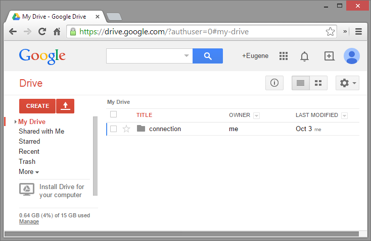The width and height of the screenshot is (371, 241).
Task: Click the owner 'me' cell
Action: [x=234, y=129]
